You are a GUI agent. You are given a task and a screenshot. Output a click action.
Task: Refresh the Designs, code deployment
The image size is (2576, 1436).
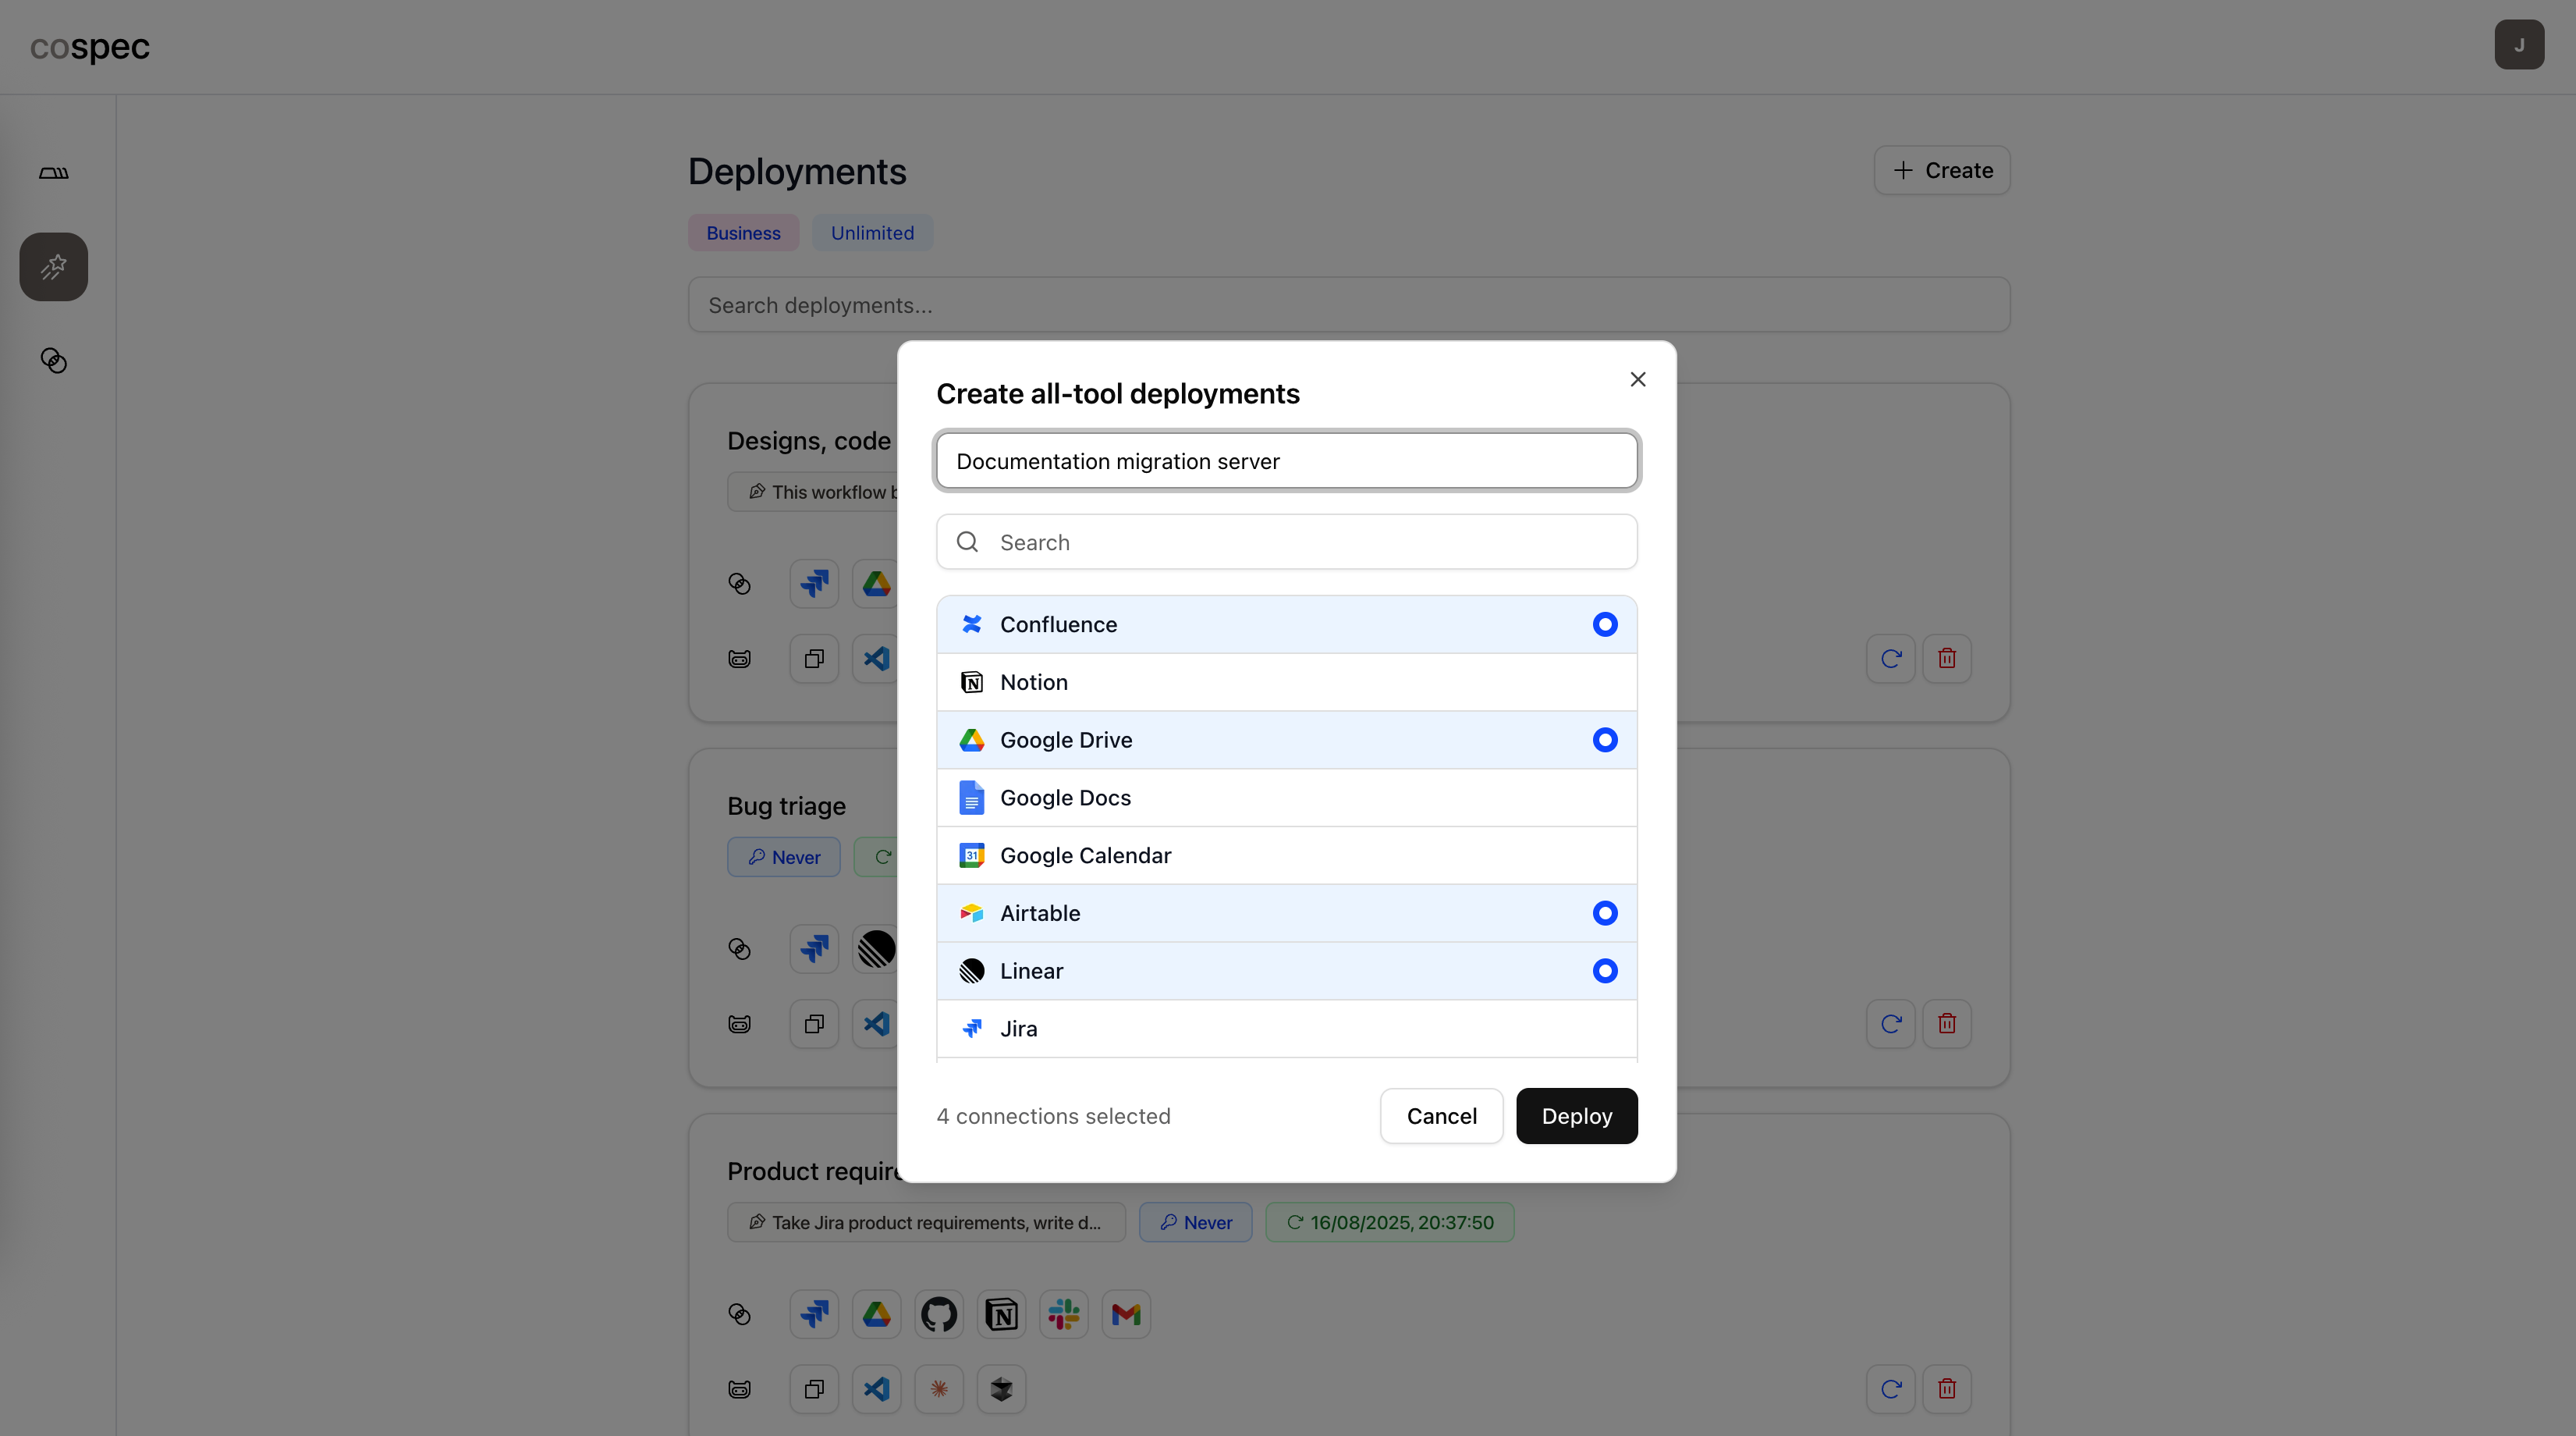(1890, 659)
